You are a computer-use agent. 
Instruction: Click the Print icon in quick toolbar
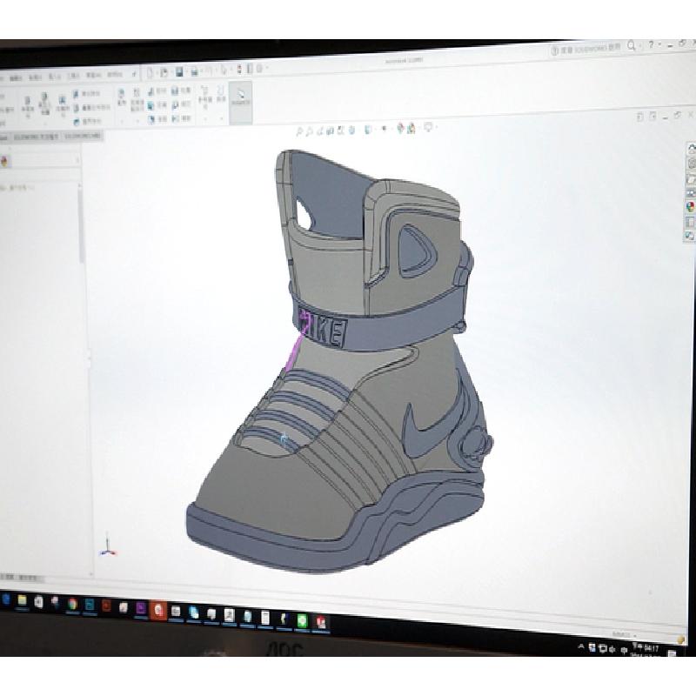point(194,71)
